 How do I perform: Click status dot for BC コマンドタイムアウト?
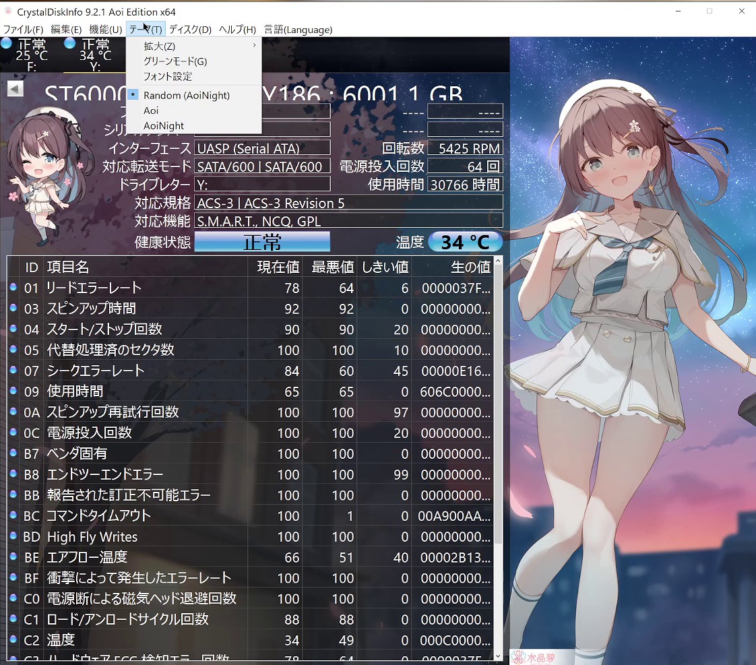pos(13,515)
